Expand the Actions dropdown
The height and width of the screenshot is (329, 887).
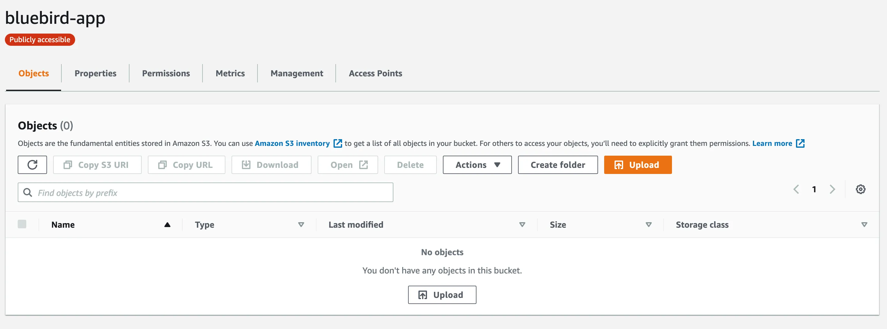click(x=477, y=165)
